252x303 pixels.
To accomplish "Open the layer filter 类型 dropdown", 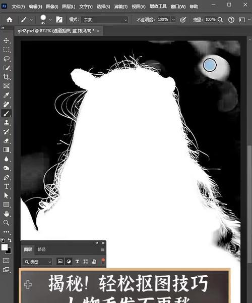I will click(38, 262).
